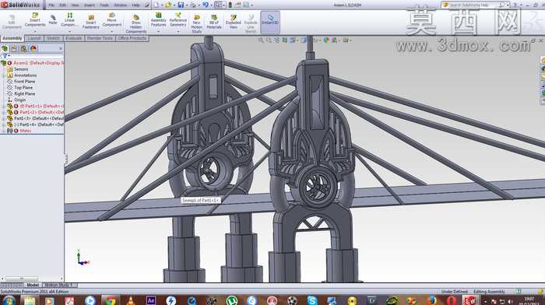Click the Reference Geometry tool
The width and height of the screenshot is (545, 305).
coord(178,19)
